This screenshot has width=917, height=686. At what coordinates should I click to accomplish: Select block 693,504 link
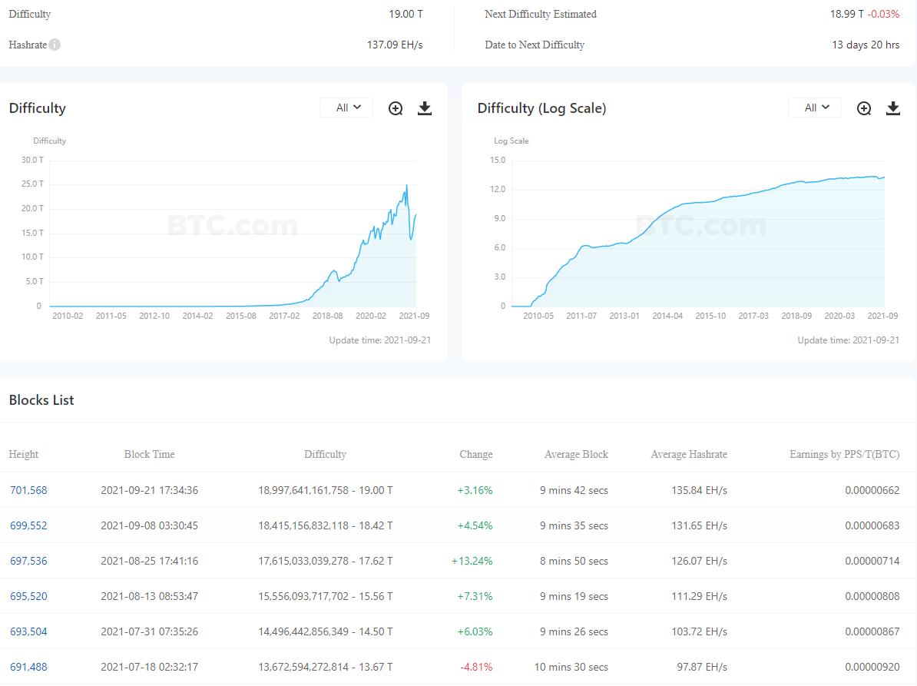28,631
